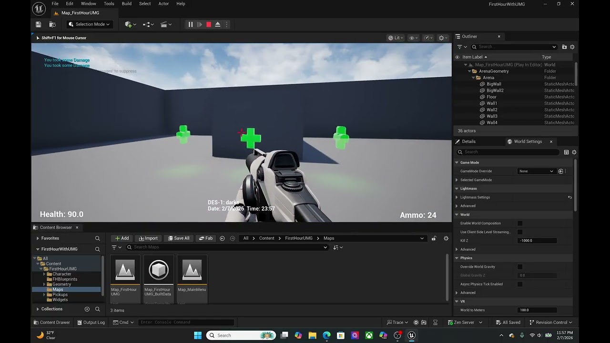The image size is (610, 343).
Task: Stop the play session with the red square
Action: click(x=209, y=24)
